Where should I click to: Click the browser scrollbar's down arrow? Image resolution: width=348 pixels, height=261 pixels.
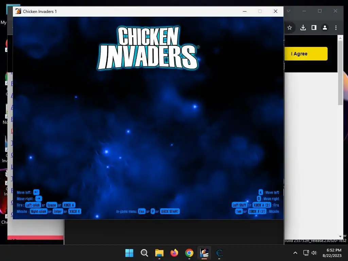(x=340, y=237)
